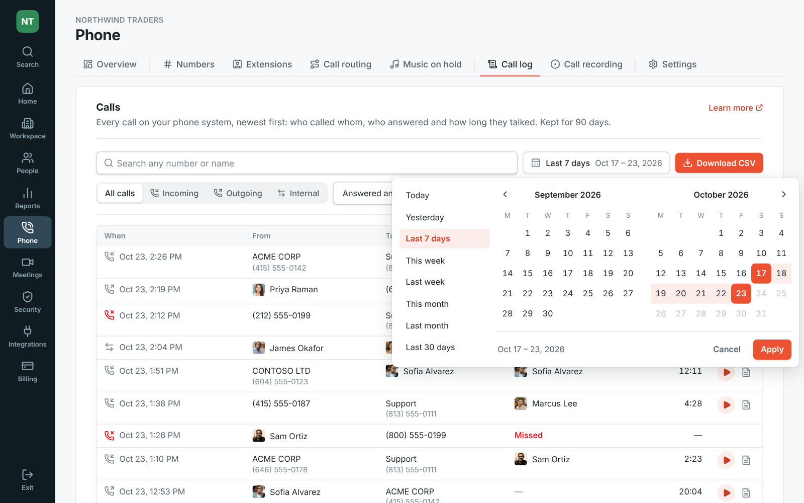Switch to the Numbers tab
The image size is (804, 503).
[x=189, y=64]
